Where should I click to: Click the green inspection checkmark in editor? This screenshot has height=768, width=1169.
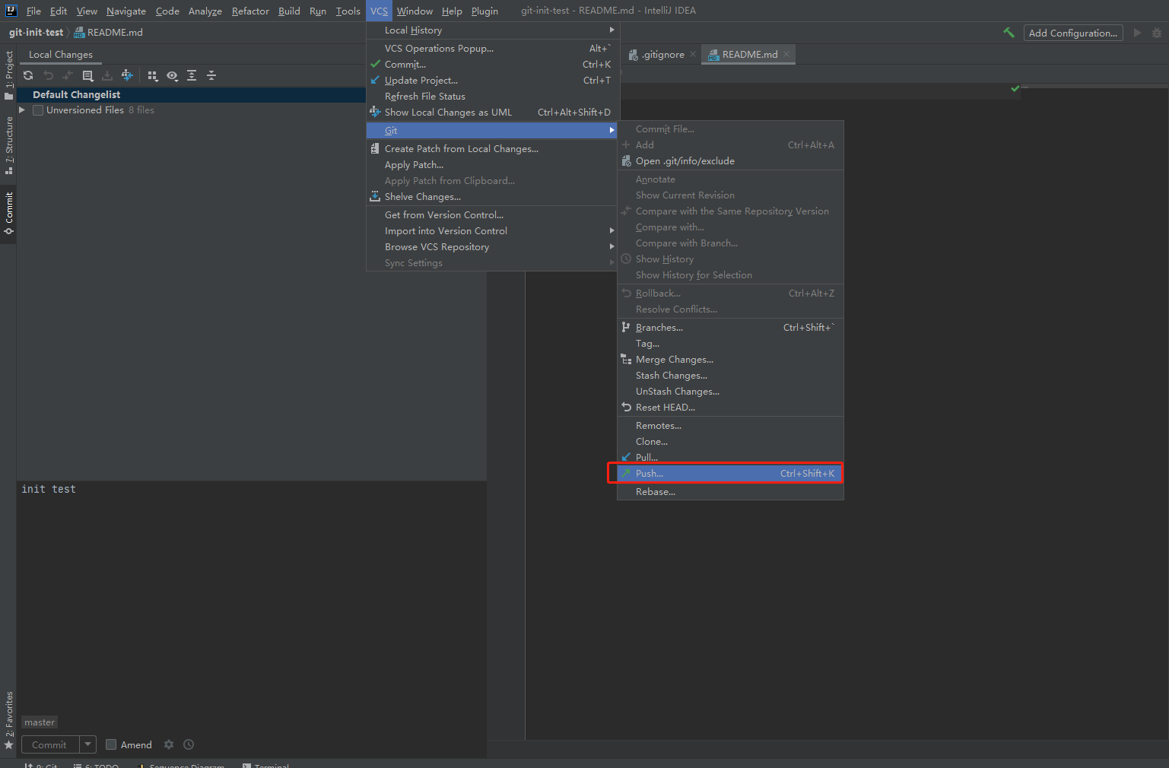click(x=1015, y=88)
